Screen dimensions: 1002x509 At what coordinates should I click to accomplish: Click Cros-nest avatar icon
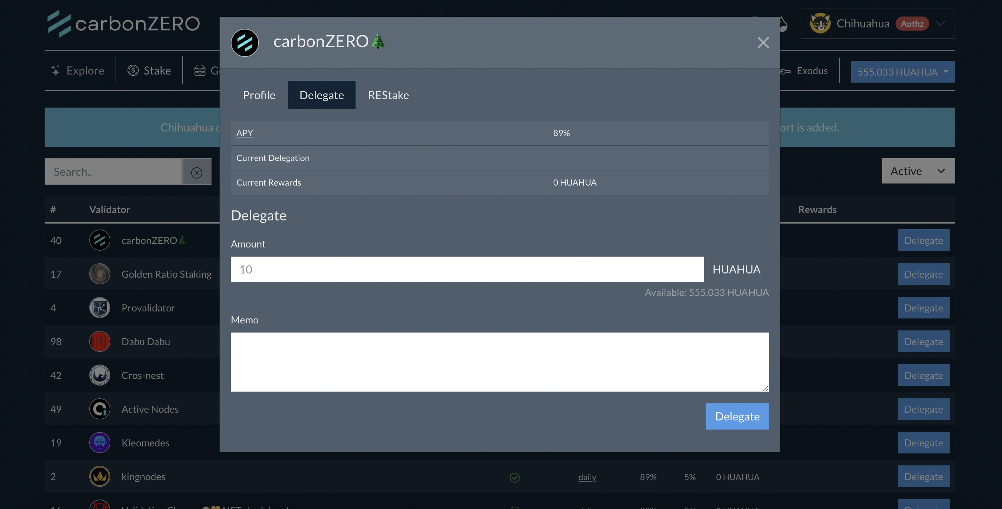coord(99,375)
